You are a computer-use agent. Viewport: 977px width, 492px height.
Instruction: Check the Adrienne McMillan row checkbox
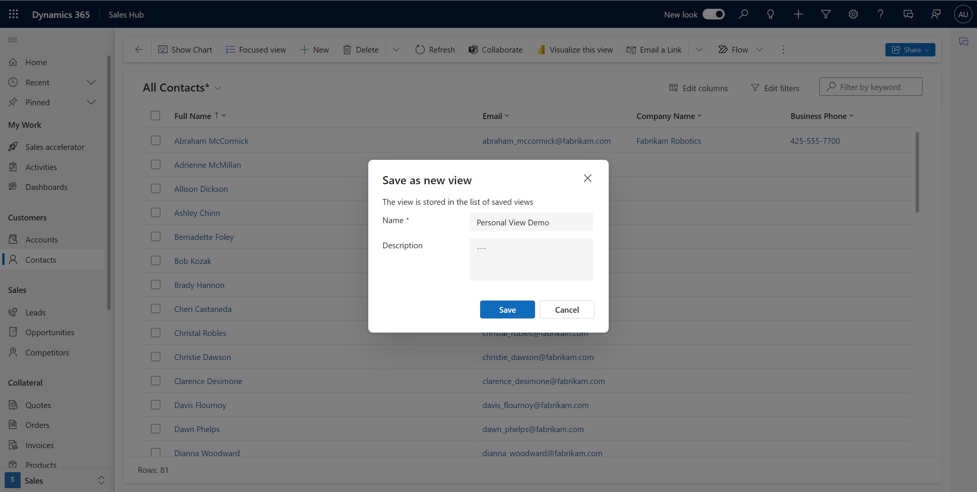[155, 164]
